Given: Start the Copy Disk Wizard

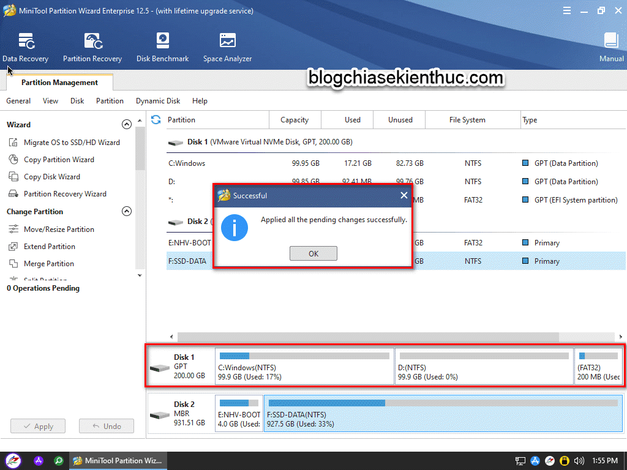Looking at the screenshot, I should [x=51, y=177].
